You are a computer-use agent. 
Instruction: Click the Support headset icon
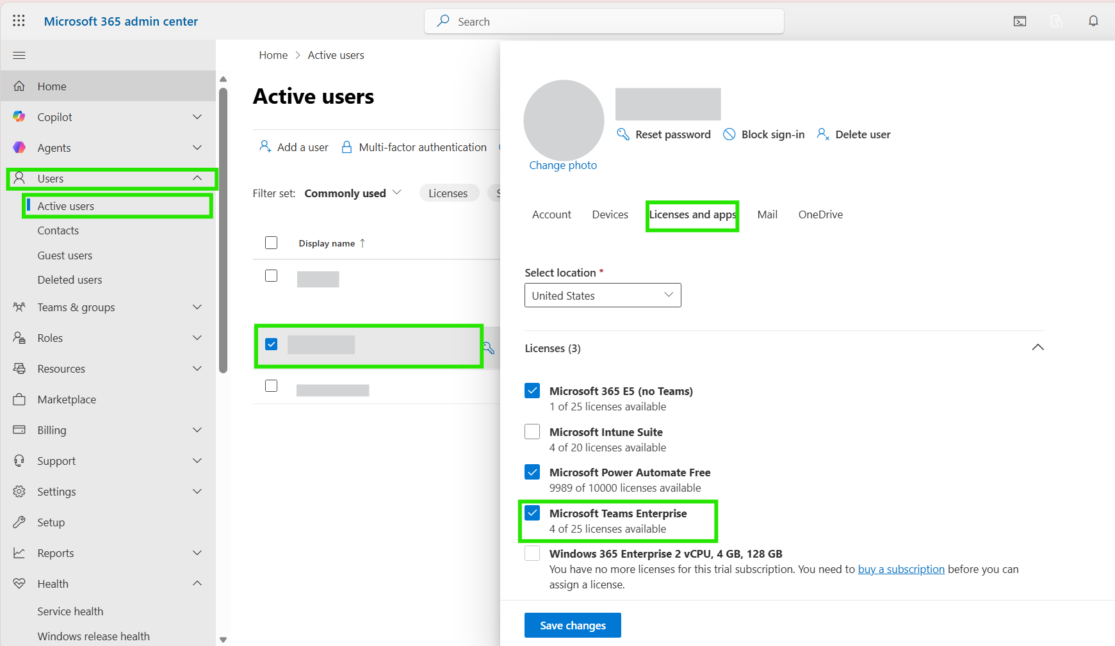[19, 461]
